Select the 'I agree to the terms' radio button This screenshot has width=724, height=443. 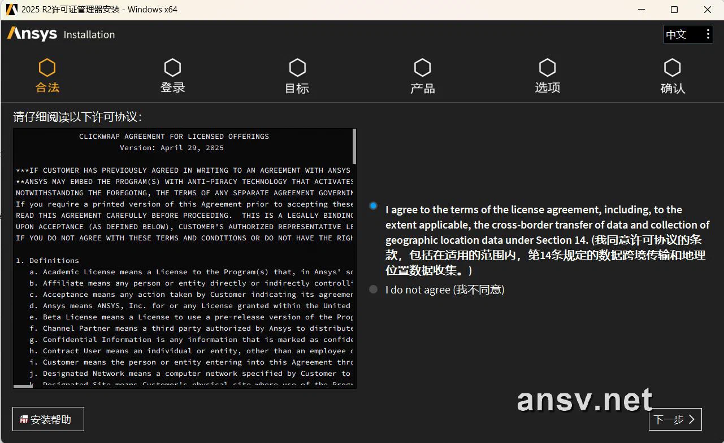(373, 206)
